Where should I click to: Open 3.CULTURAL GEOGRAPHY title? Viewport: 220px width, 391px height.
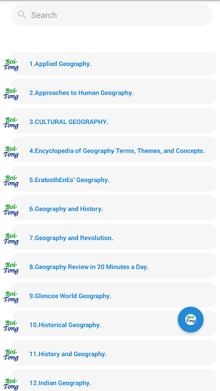click(x=69, y=122)
